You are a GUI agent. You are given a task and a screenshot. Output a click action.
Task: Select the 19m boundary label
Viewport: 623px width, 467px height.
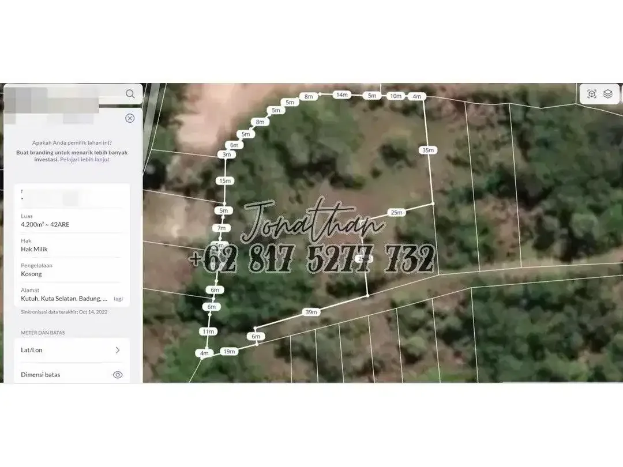click(x=229, y=352)
